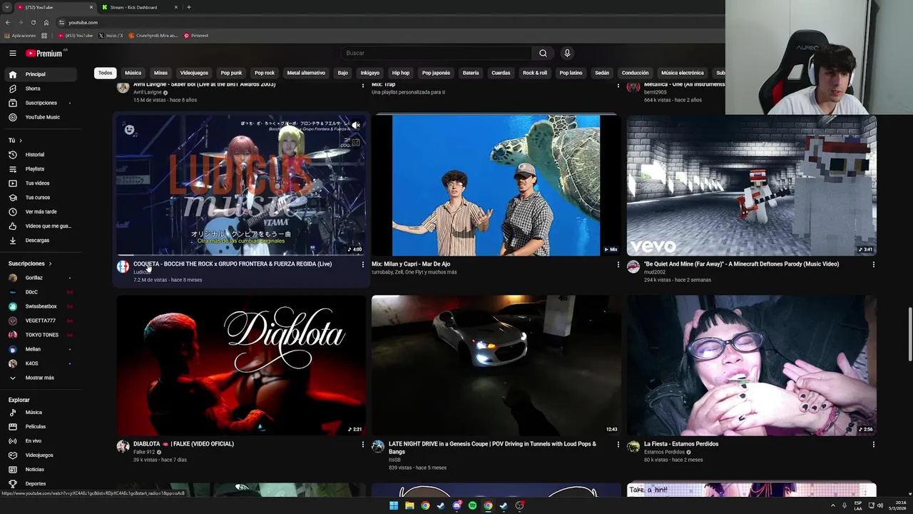Image resolution: width=913 pixels, height=514 pixels.
Task: Open YouTube Music in the sidebar
Action: coord(41,117)
